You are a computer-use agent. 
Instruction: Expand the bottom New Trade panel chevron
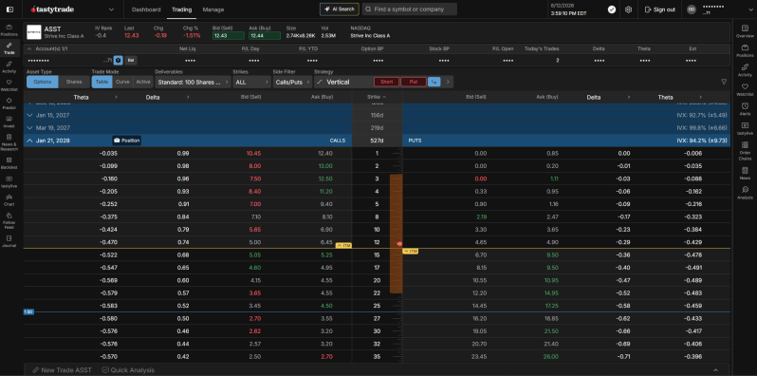[x=715, y=369]
